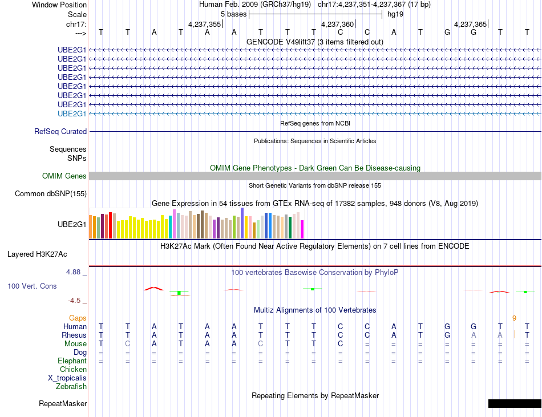Click the GTEx Gene Expression track title
The height and width of the screenshot is (417, 542).
(x=315, y=204)
